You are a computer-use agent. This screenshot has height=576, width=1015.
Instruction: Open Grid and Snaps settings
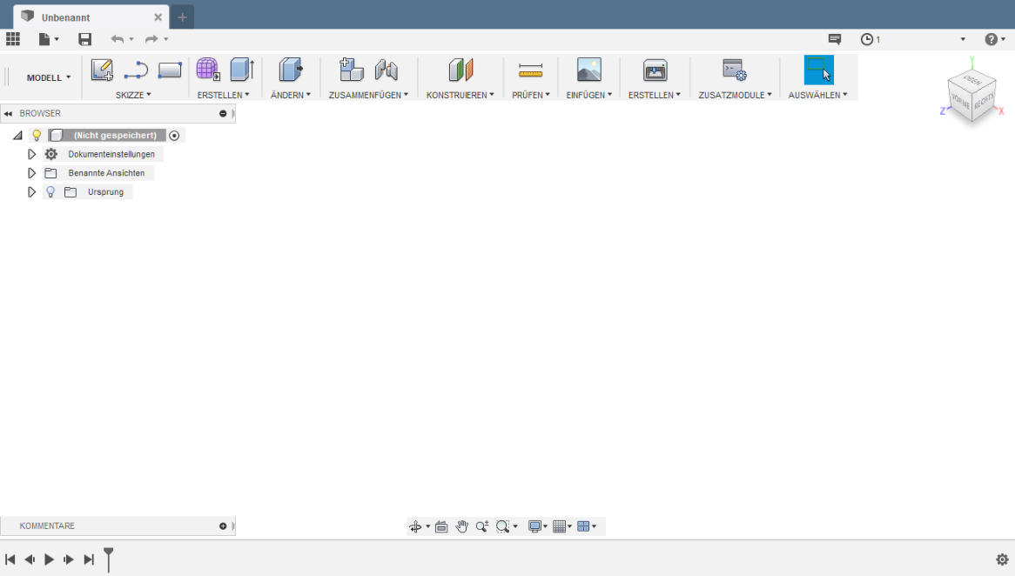(x=560, y=526)
